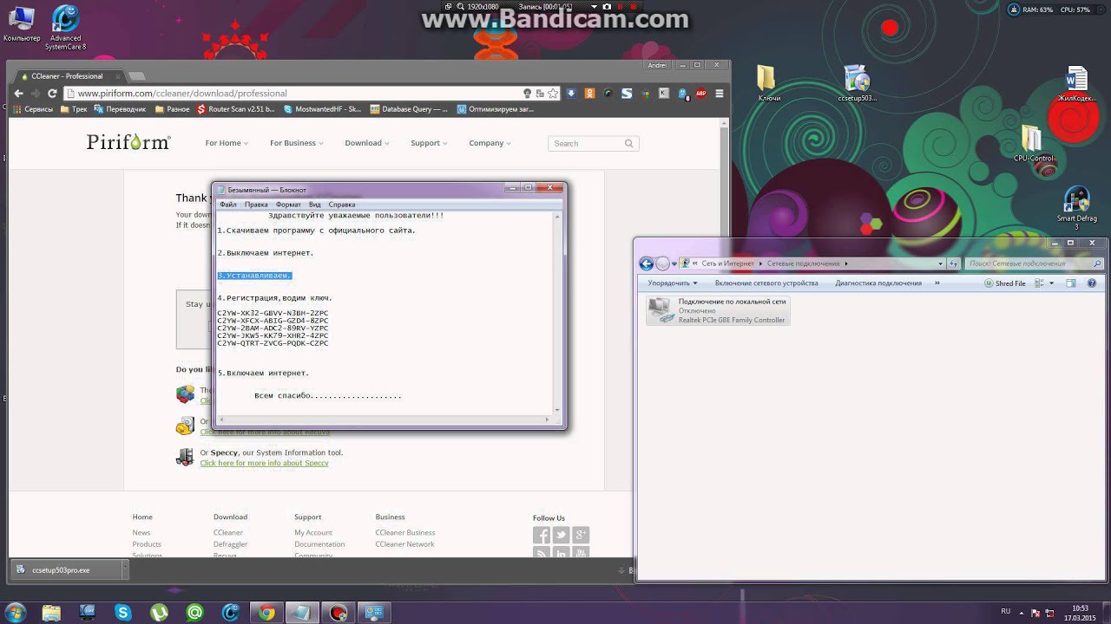
Task: Expand the Company menu on Piriform
Action: pyautogui.click(x=490, y=143)
